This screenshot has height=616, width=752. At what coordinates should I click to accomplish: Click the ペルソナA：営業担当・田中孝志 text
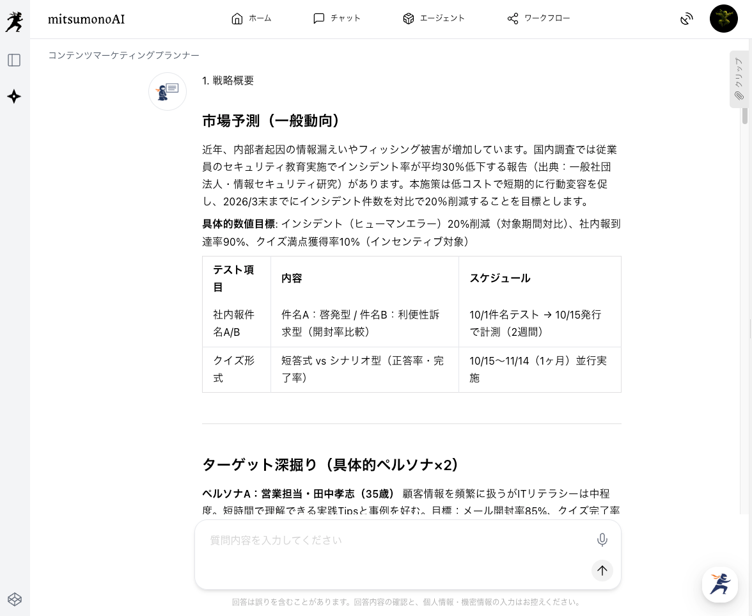298,494
